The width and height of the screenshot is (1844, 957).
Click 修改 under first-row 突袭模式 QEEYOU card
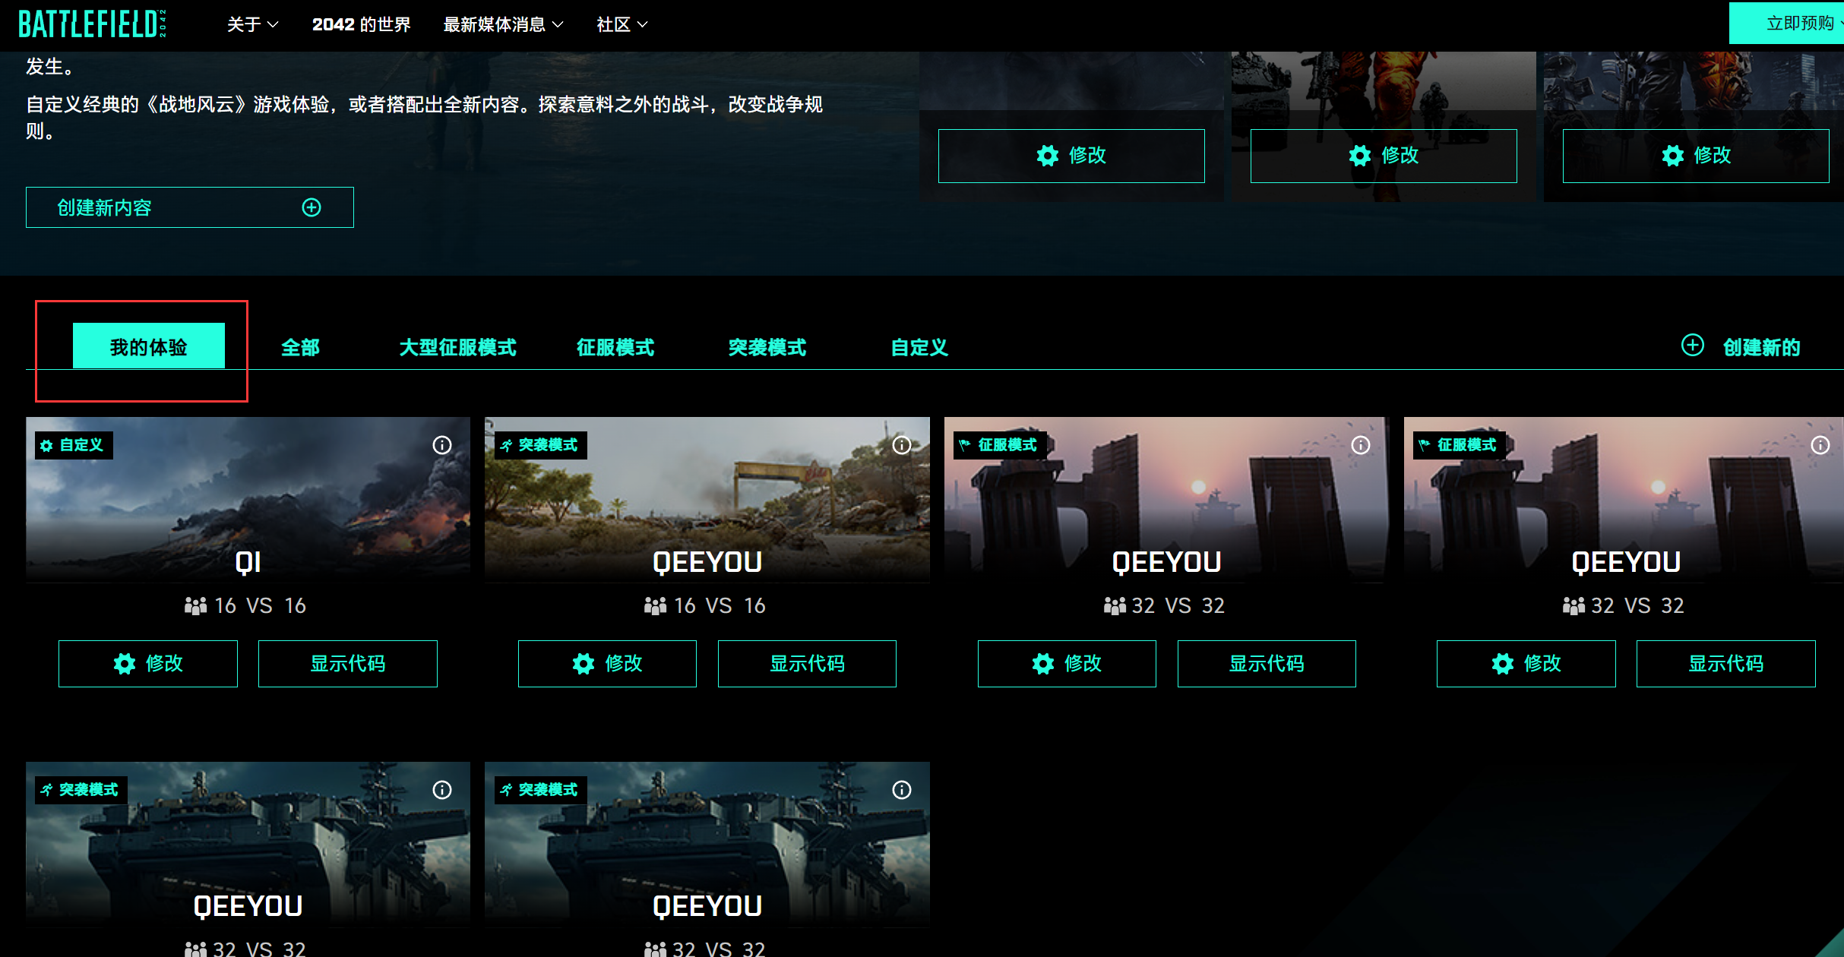tap(607, 664)
